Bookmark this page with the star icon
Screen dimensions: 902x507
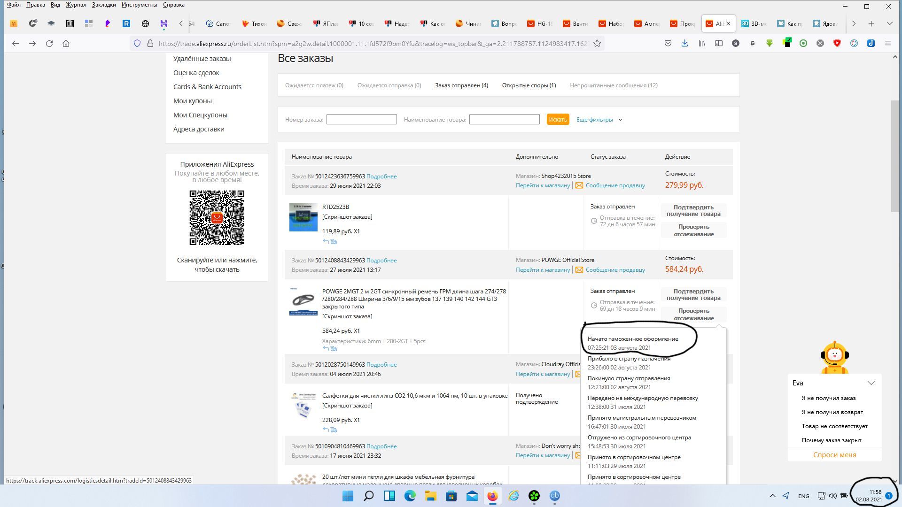tap(597, 43)
